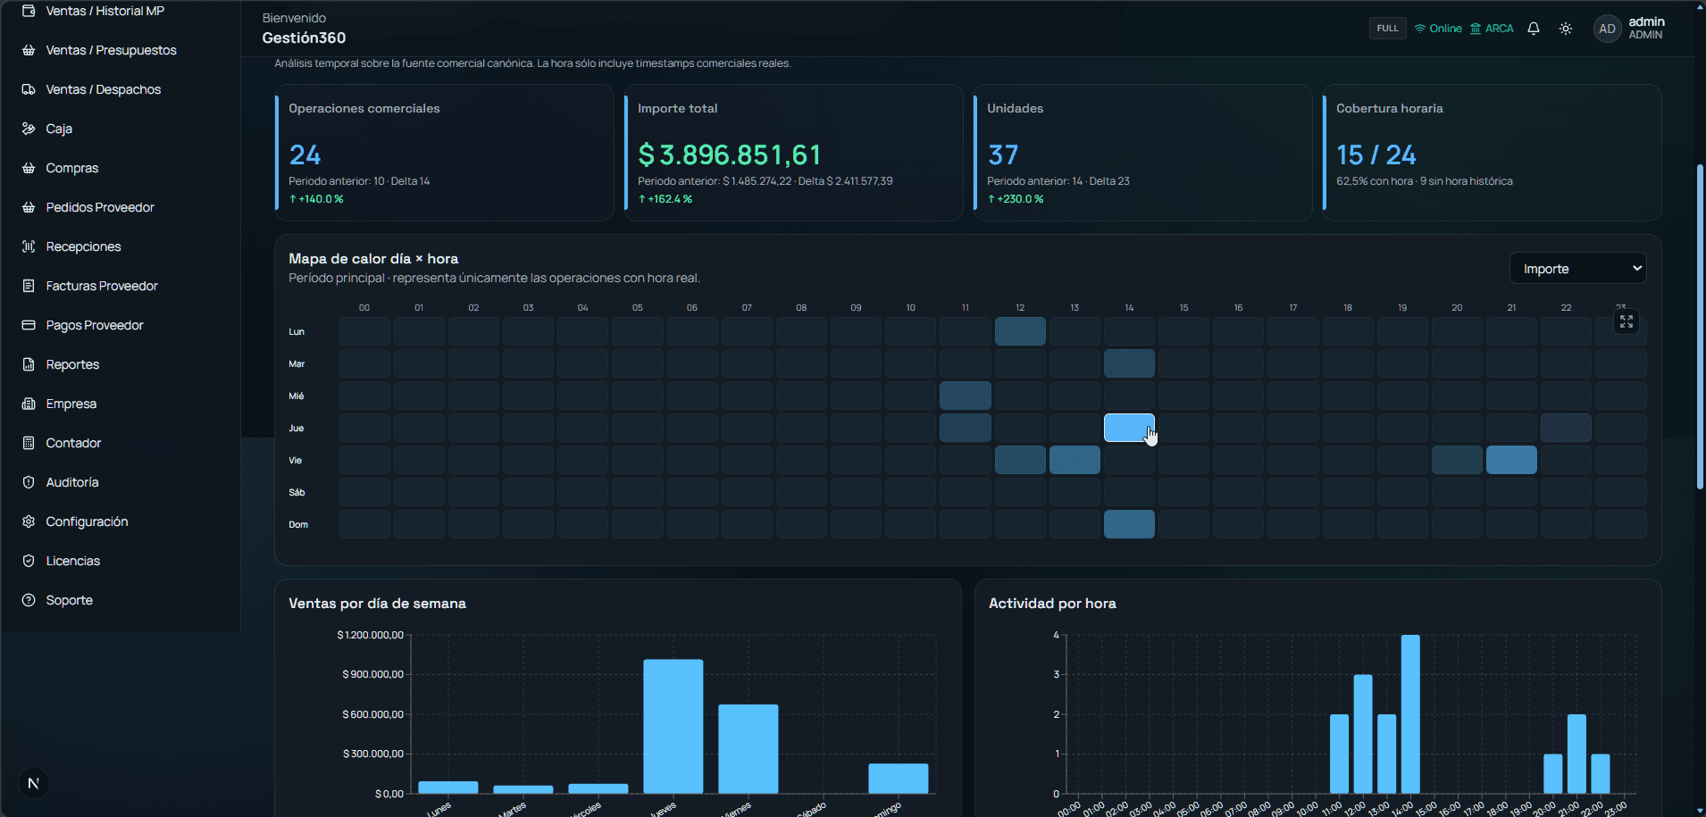This screenshot has height=817, width=1706.
Task: Click the round N logo button
Action: 34,784
